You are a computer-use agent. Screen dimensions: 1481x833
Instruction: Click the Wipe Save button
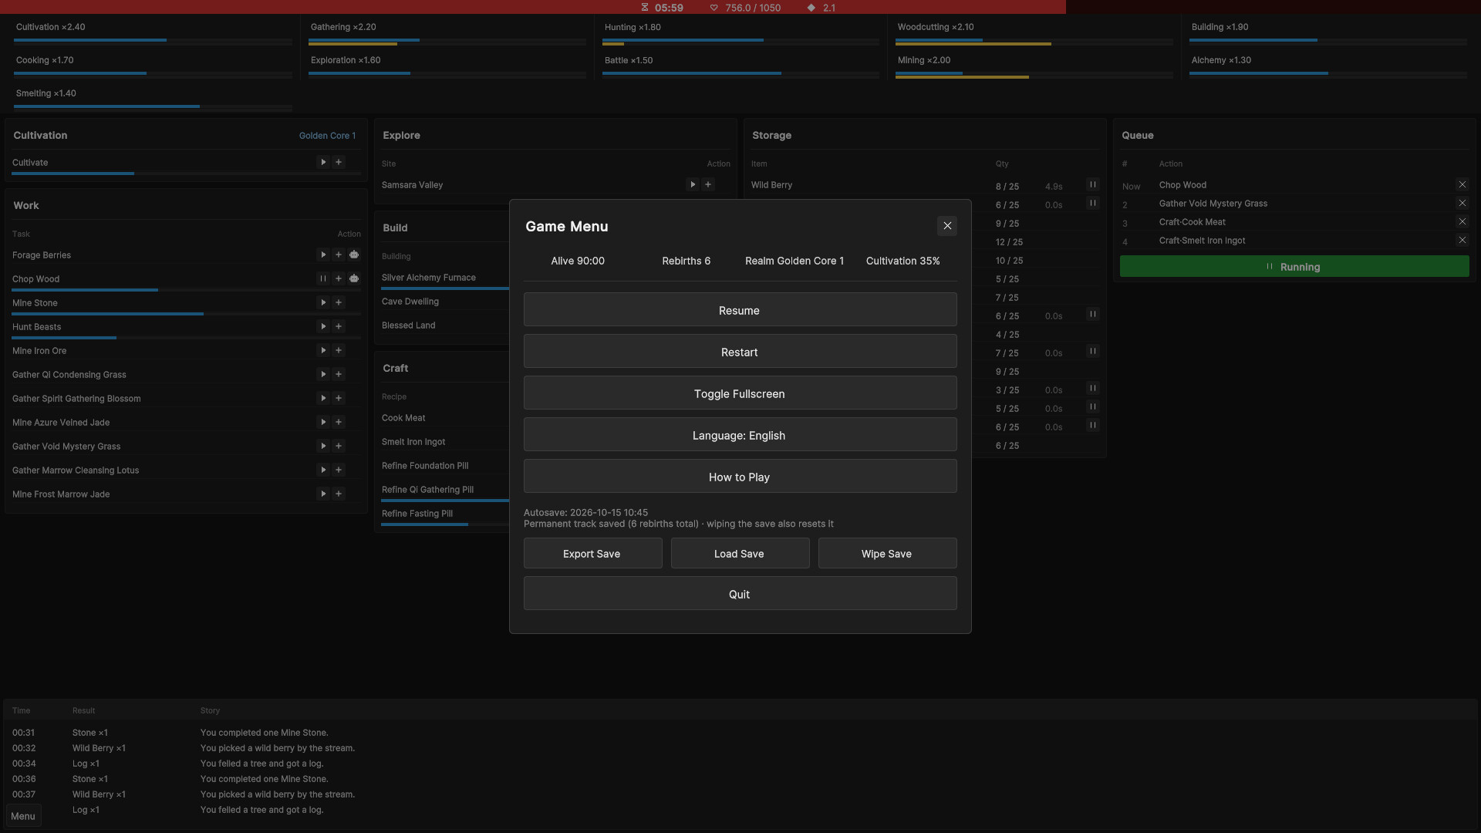(x=887, y=553)
